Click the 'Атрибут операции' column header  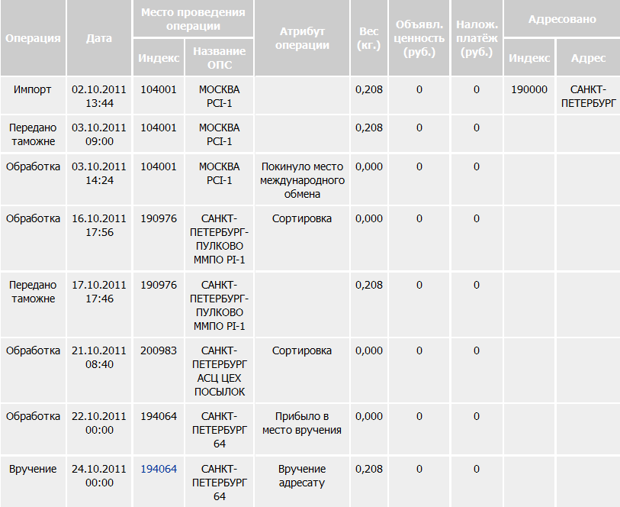tap(302, 38)
